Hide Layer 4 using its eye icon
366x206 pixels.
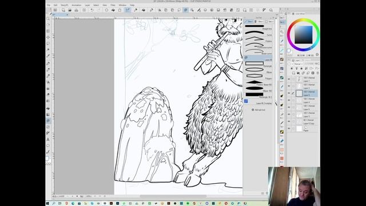(x=289, y=100)
